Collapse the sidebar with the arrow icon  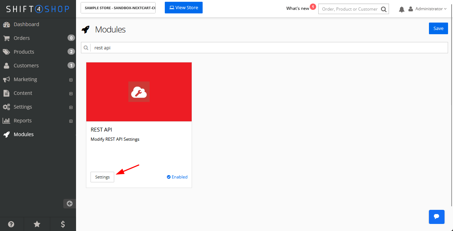tap(70, 203)
